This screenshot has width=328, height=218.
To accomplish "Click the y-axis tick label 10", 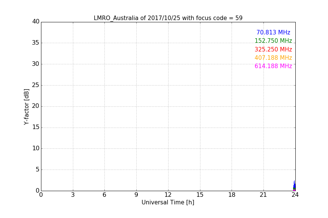I will 36,148.
